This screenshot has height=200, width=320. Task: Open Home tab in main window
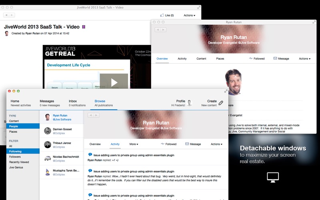coord(21,103)
